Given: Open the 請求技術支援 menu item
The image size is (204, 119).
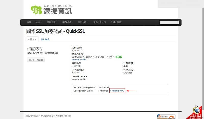Looking at the screenshot, I should coord(99,22).
